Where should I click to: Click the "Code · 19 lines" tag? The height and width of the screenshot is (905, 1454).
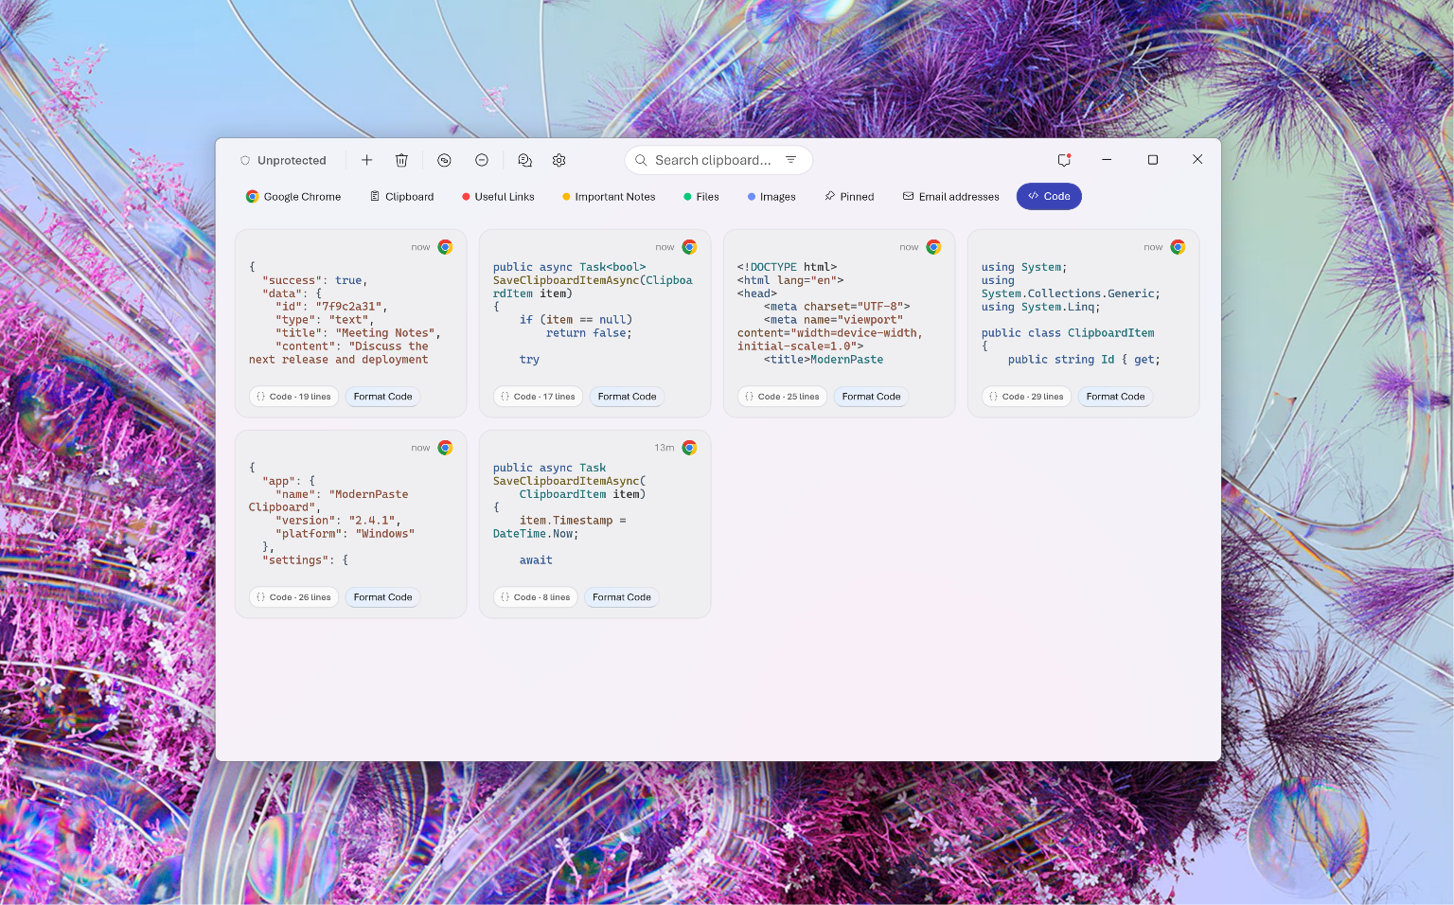pos(293,397)
